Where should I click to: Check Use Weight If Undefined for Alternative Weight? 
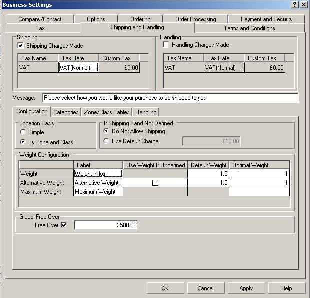click(x=155, y=183)
